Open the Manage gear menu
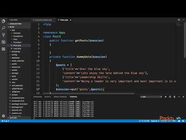 (x=3, y=116)
